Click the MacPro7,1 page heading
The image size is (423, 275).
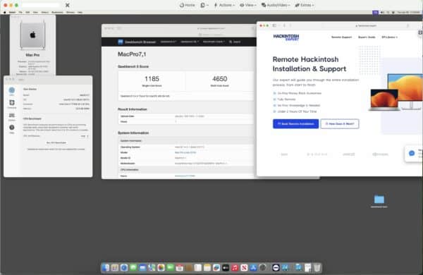coord(132,54)
